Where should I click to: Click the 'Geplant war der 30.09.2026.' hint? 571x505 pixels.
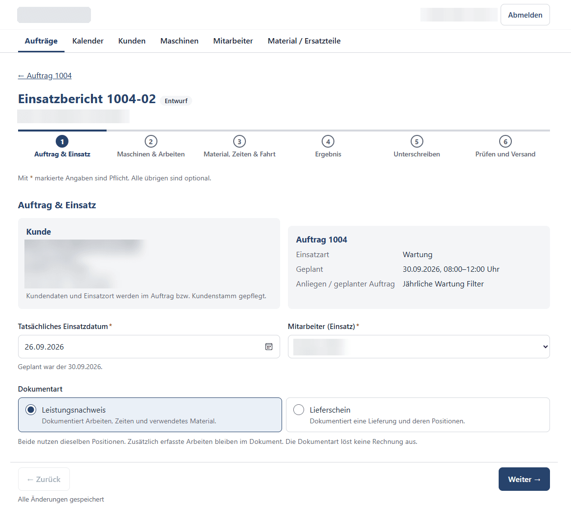click(60, 367)
